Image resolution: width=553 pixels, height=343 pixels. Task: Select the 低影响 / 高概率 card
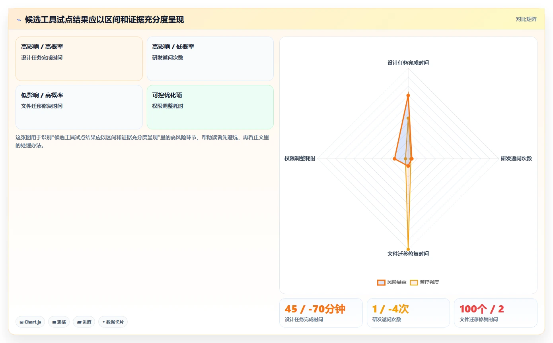pyautogui.click(x=79, y=107)
